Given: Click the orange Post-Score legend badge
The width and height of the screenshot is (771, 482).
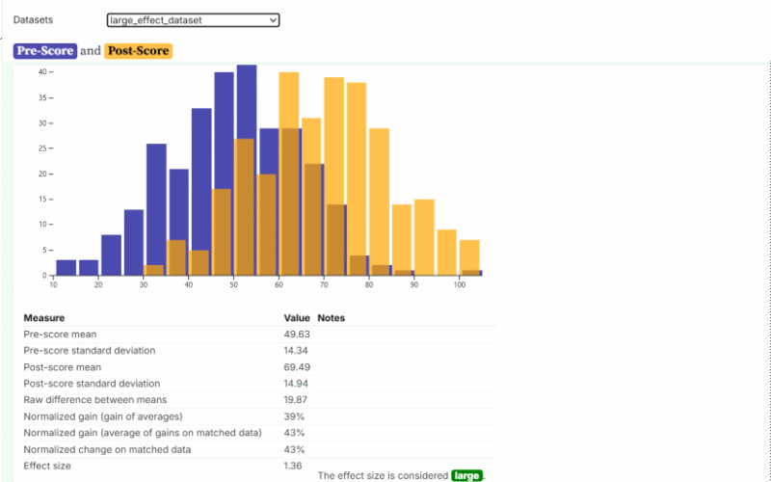Looking at the screenshot, I should click(x=138, y=51).
